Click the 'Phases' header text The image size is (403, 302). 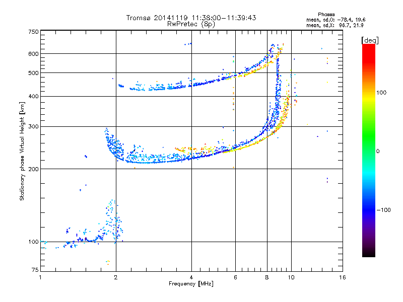click(x=326, y=15)
